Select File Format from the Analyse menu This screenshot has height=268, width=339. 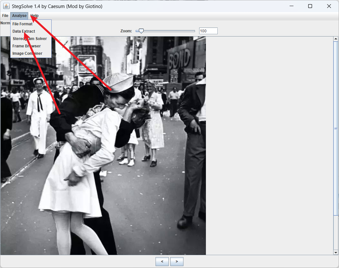pos(22,24)
